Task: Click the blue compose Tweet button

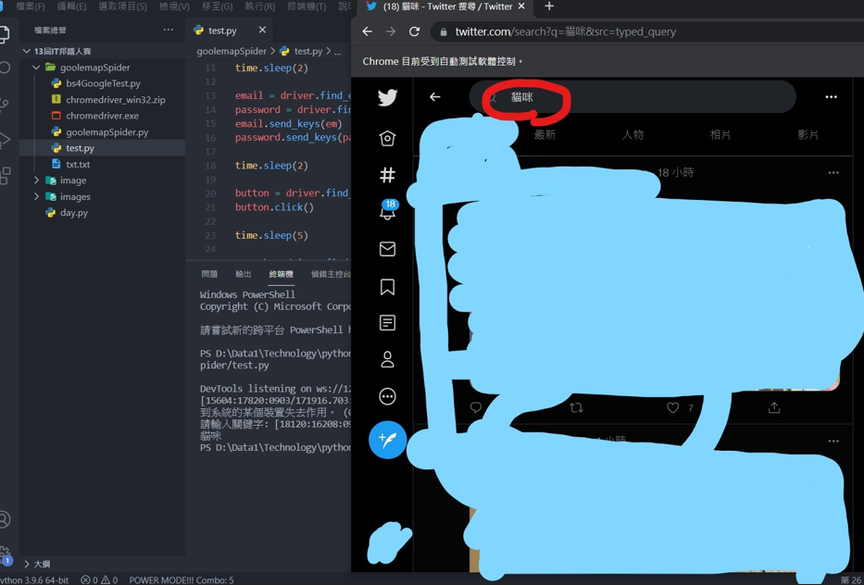Action: (387, 440)
